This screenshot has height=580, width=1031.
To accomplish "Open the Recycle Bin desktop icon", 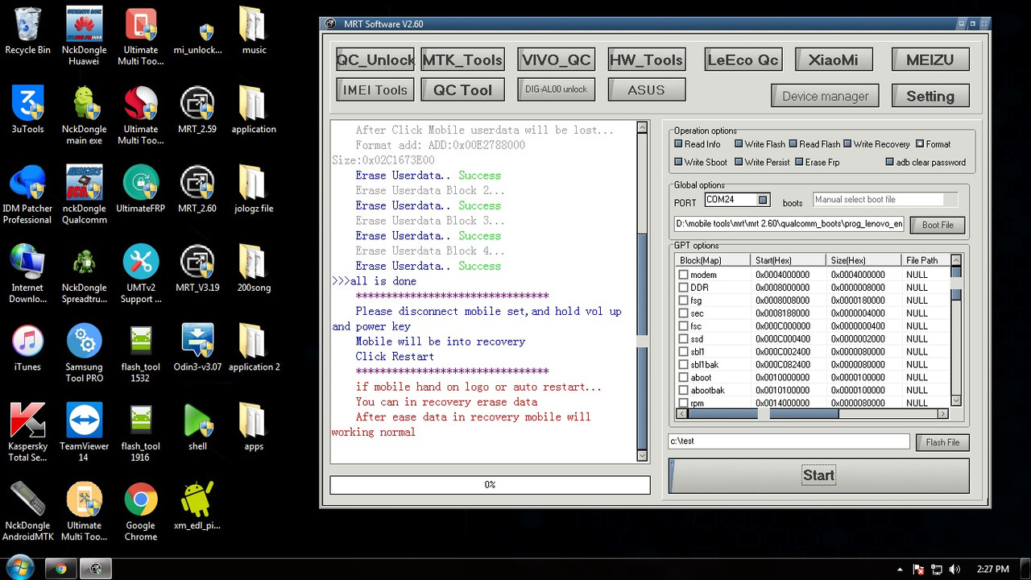I will pyautogui.click(x=27, y=32).
